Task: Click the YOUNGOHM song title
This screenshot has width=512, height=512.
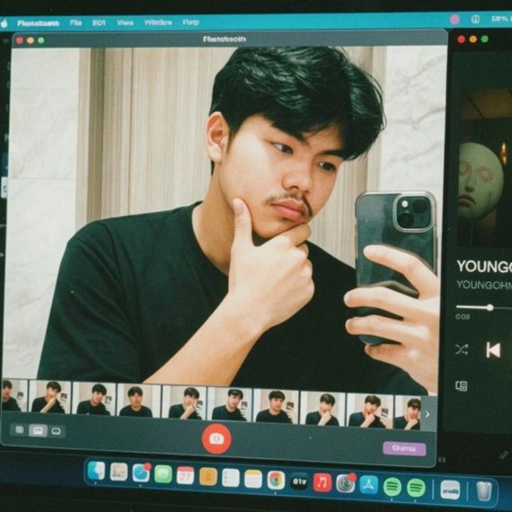Action: click(x=484, y=266)
